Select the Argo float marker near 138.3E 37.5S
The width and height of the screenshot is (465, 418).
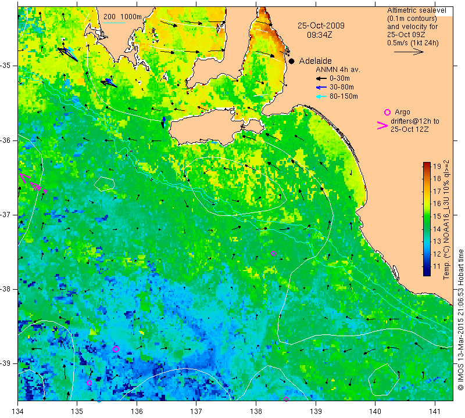(x=273, y=253)
